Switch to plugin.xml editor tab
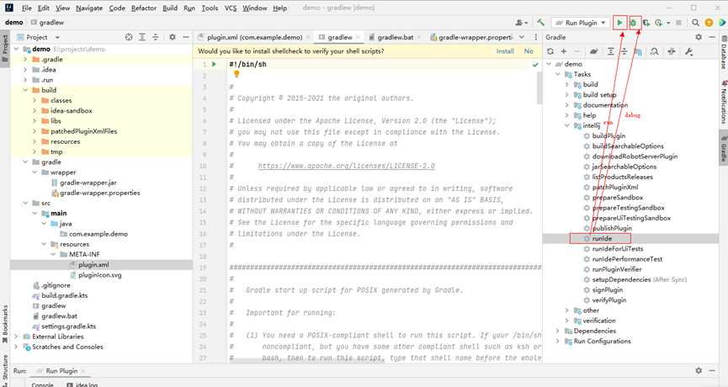The height and width of the screenshot is (387, 728). pyautogui.click(x=254, y=37)
